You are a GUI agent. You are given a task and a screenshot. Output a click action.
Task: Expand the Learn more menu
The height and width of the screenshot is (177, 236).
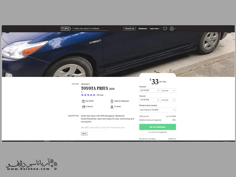pyautogui.click(x=155, y=29)
